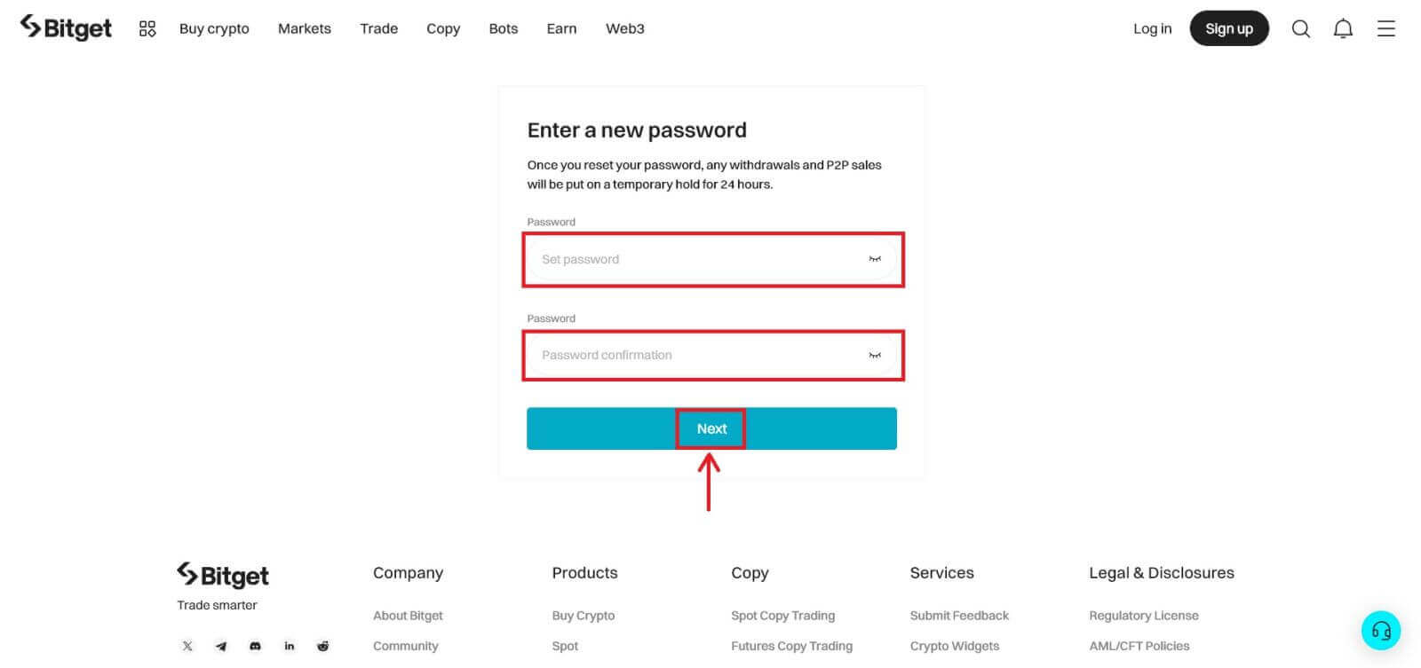
Task: Open the customer support headset chat
Action: 1381,631
